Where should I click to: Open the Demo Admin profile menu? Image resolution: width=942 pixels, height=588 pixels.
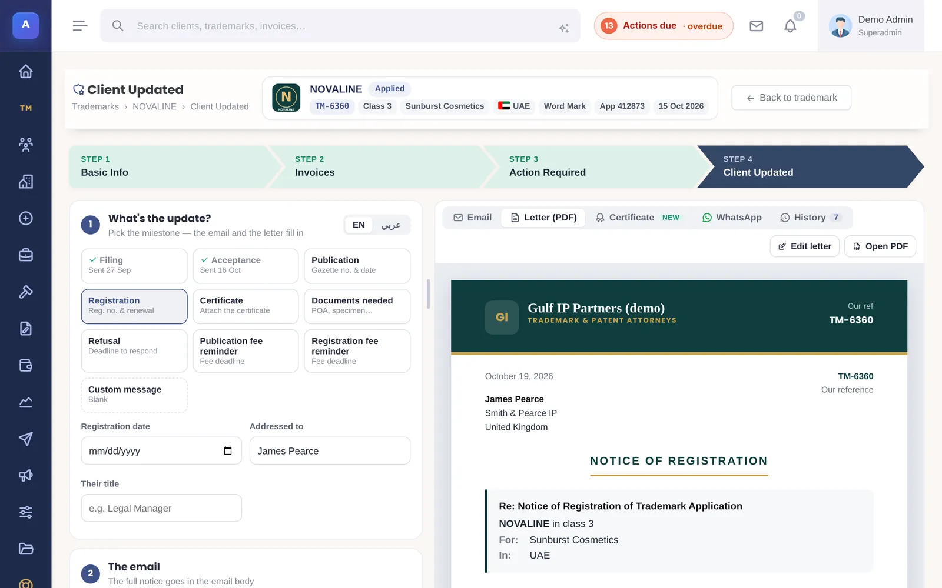point(871,26)
